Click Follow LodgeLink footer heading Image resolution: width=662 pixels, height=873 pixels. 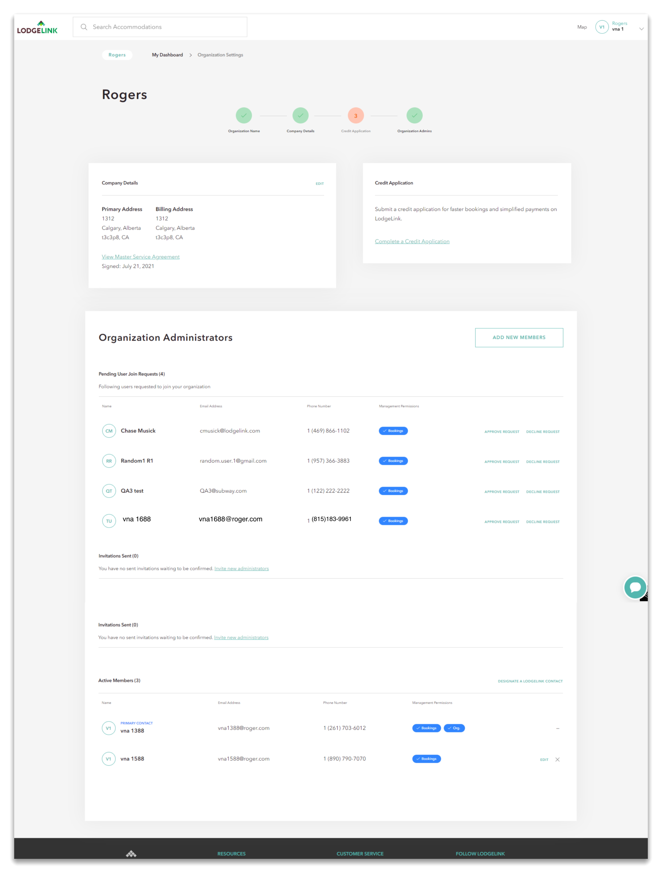(x=480, y=854)
